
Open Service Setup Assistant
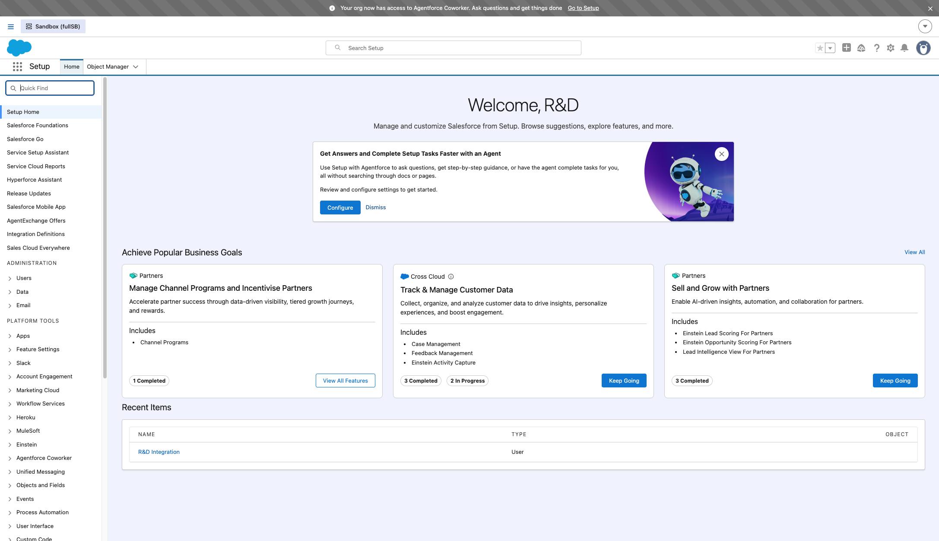pos(38,153)
